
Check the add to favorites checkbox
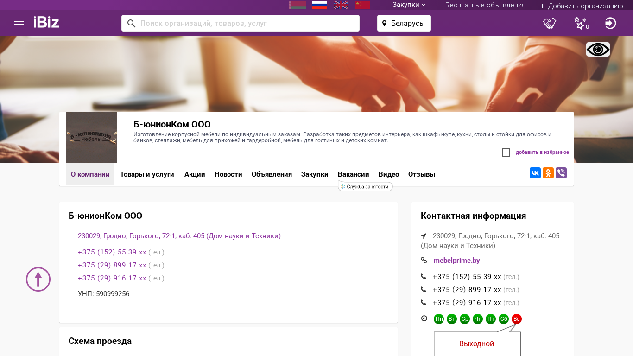click(x=506, y=153)
